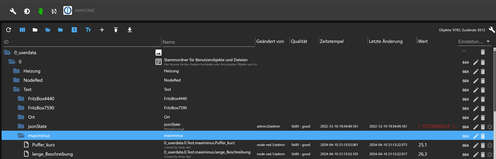This screenshot has height=159, width=496.
Task: Click the upload arrow toolbar icon
Action: (x=116, y=30)
